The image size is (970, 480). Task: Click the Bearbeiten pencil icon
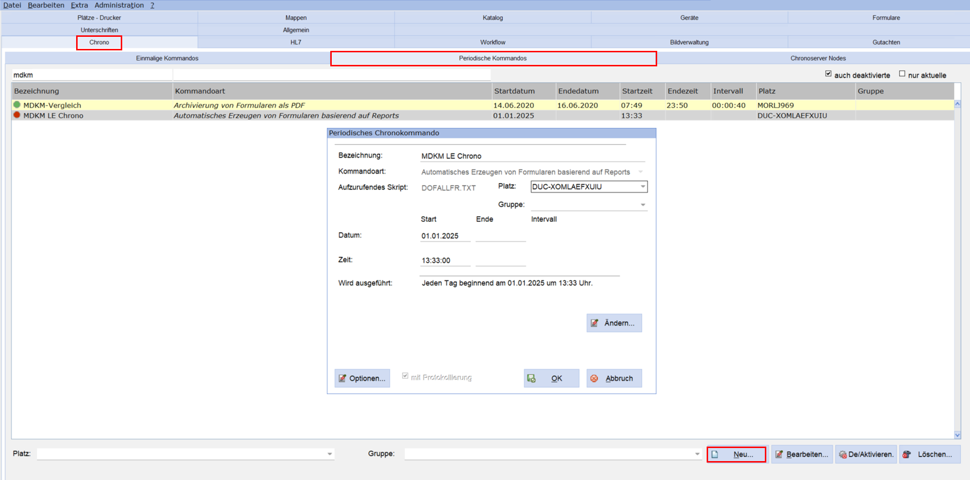coord(779,454)
